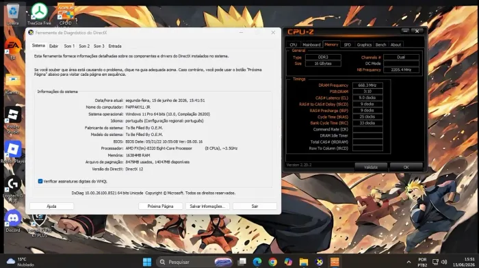Image resolution: width=479 pixels, height=268 pixels.
Task: Open the CPUID desktop shortcut
Action: [x=66, y=14]
